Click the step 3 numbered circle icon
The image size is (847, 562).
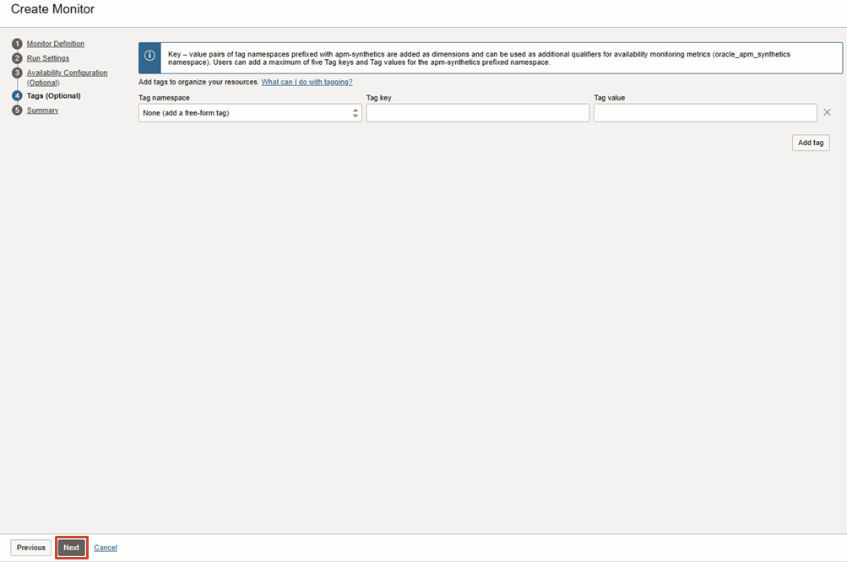[x=17, y=73]
